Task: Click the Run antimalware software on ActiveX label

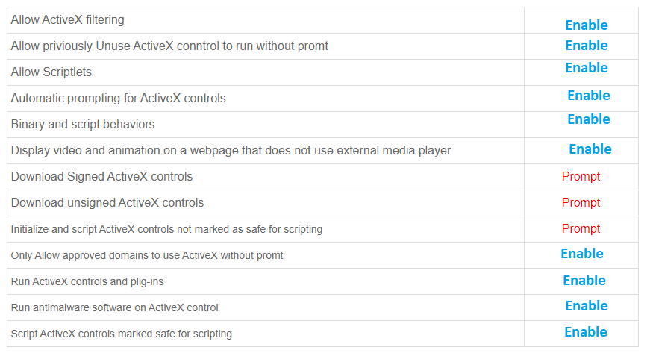Action: [114, 307]
